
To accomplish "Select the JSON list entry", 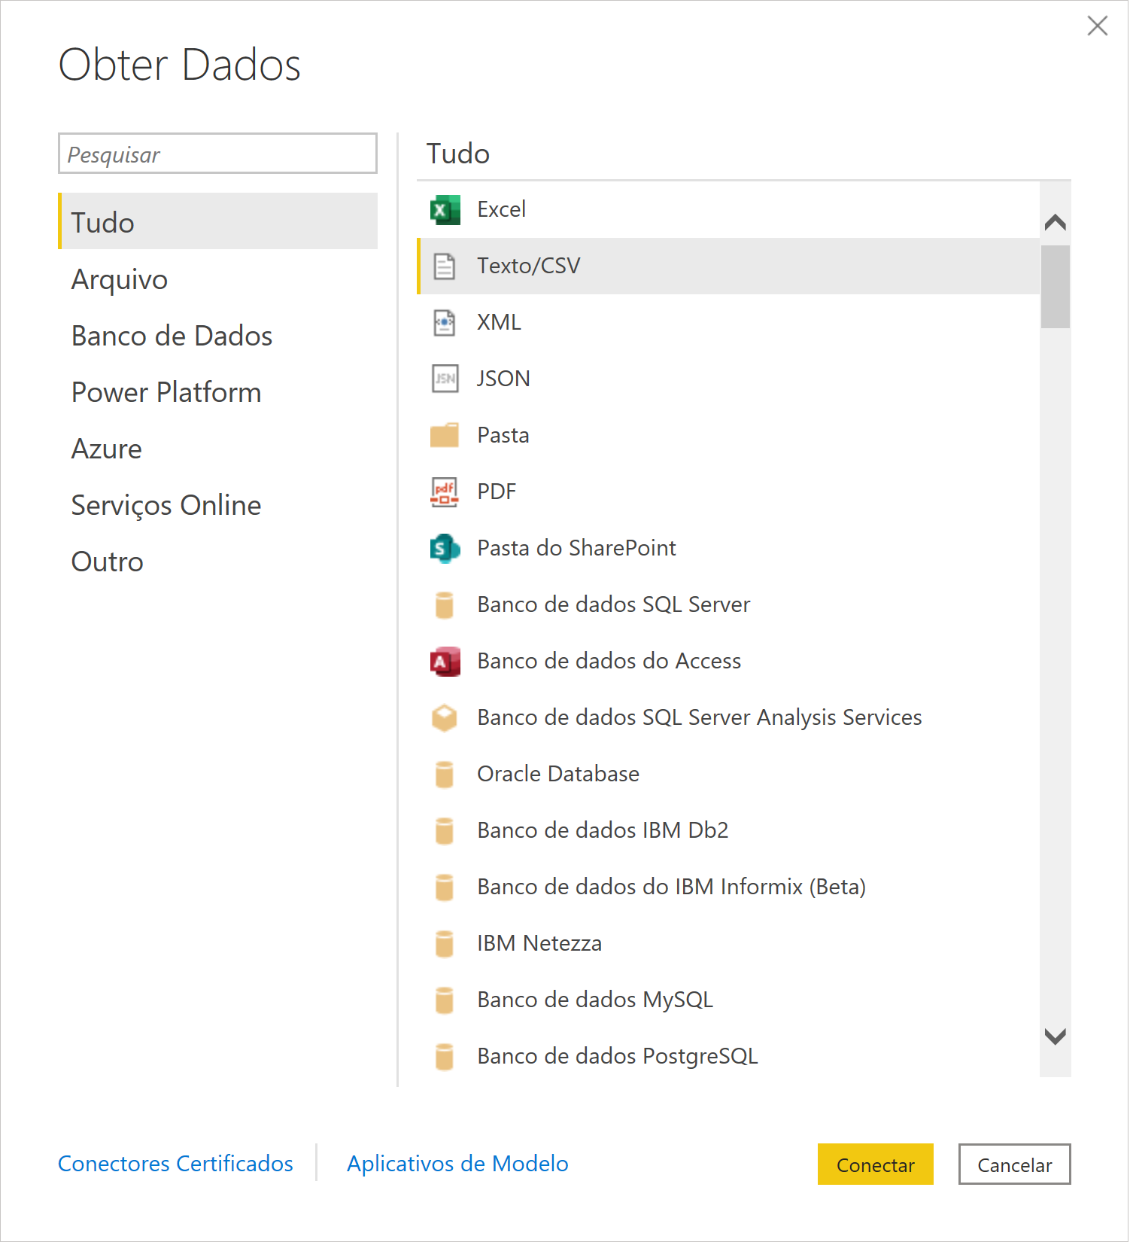I will (728, 379).
